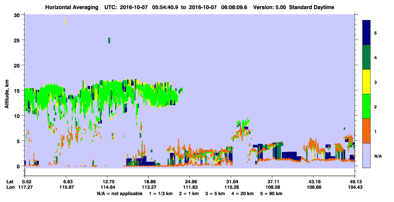The width and height of the screenshot is (394, 202).
Task: Click the 30 km altitude tick label
Action: (x=18, y=15)
